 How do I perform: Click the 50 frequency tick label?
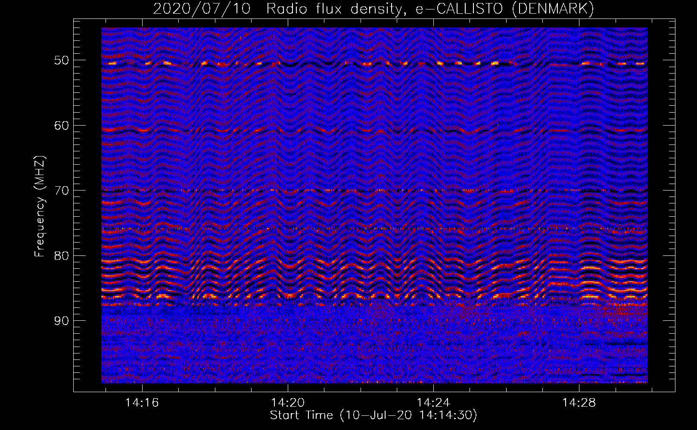point(61,60)
